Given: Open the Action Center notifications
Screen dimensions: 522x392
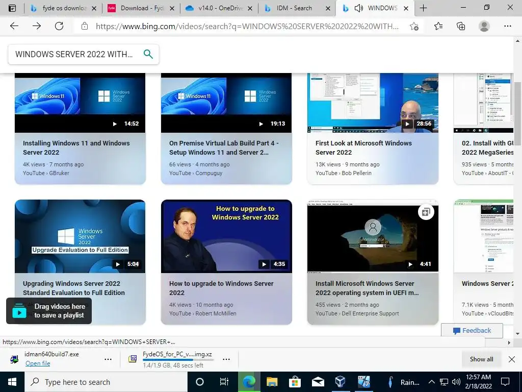Looking at the screenshot, I should coord(505,382).
